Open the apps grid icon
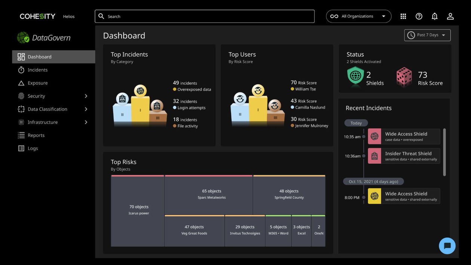471x265 pixels. pyautogui.click(x=403, y=16)
